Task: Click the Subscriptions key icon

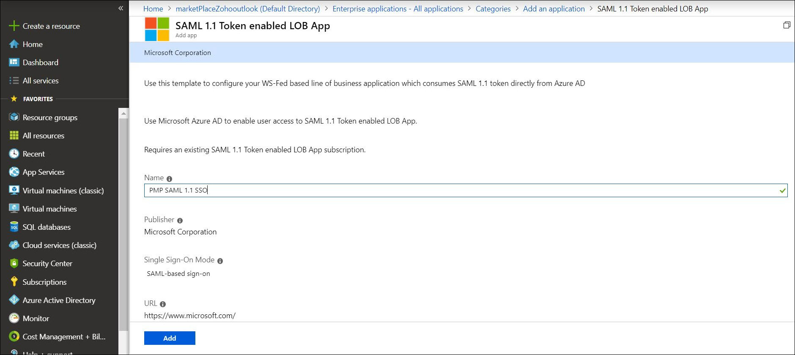Action: pos(14,282)
